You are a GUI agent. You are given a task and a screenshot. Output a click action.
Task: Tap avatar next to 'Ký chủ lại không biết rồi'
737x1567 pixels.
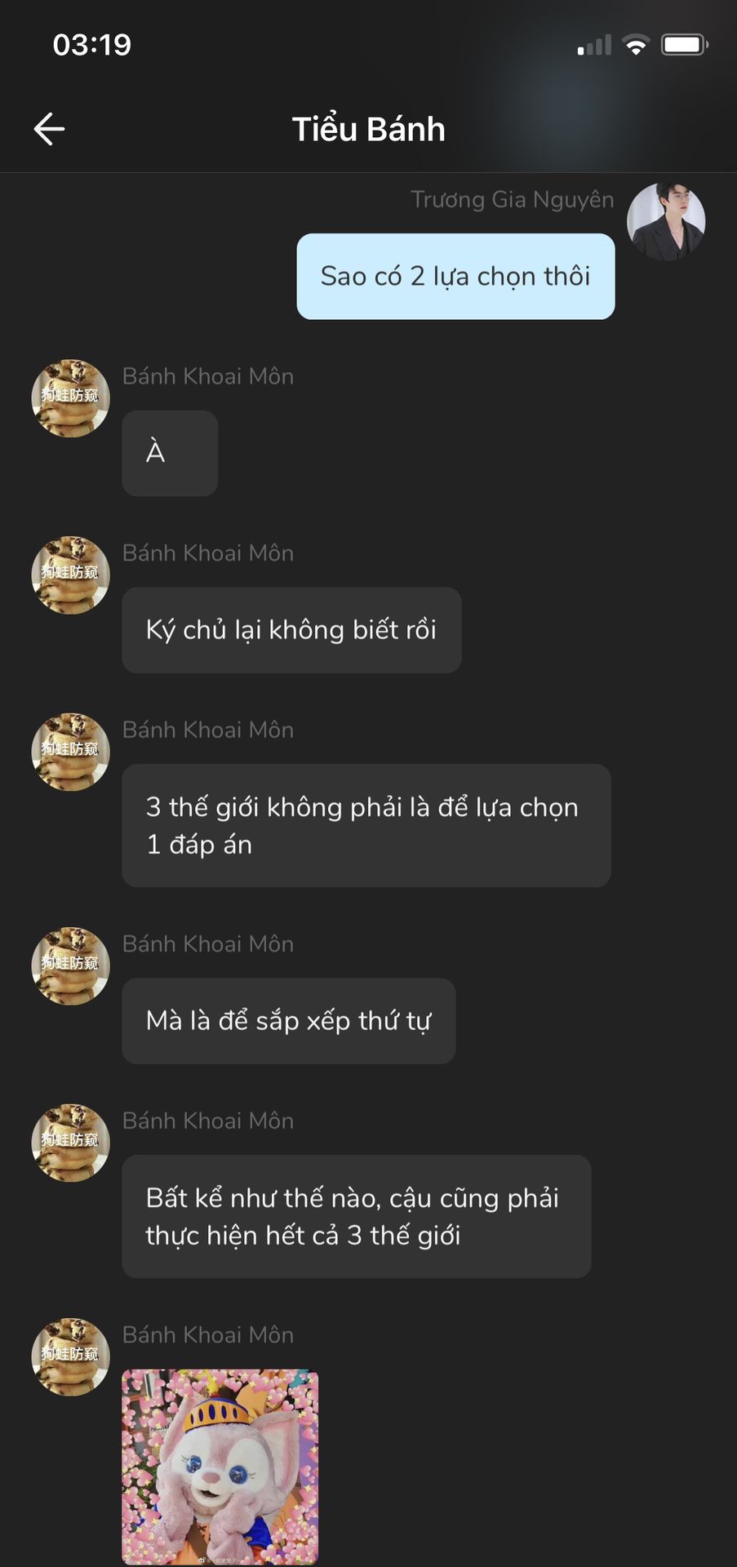[x=70, y=575]
